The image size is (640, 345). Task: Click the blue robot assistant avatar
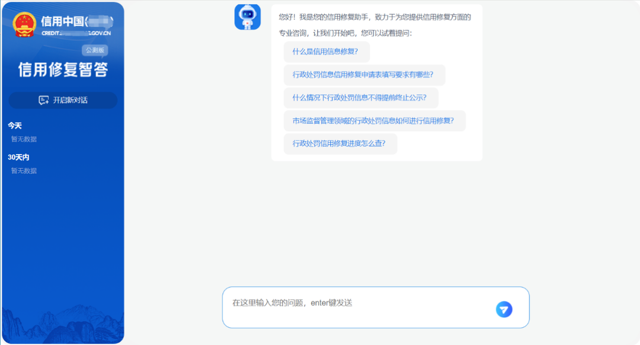(x=247, y=17)
